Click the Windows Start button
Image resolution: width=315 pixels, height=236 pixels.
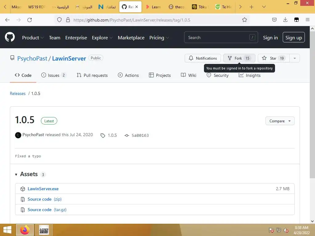(7, 230)
